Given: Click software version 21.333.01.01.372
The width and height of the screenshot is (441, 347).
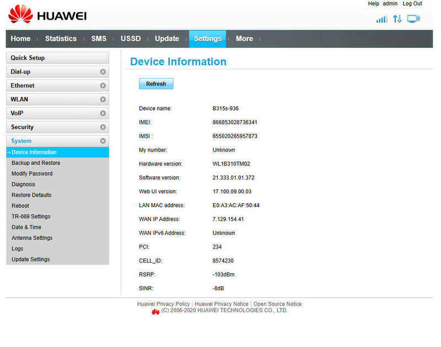Looking at the screenshot, I should tap(233, 177).
